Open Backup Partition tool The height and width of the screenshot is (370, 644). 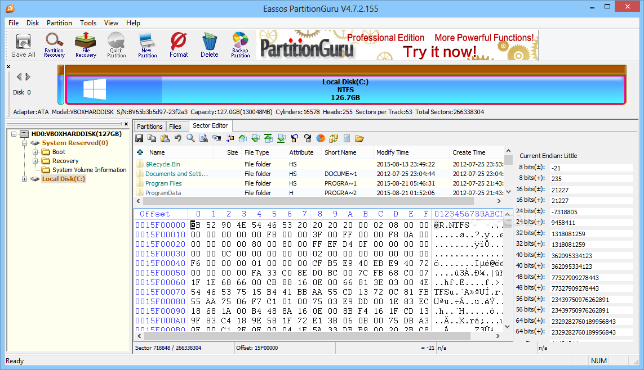(240, 46)
